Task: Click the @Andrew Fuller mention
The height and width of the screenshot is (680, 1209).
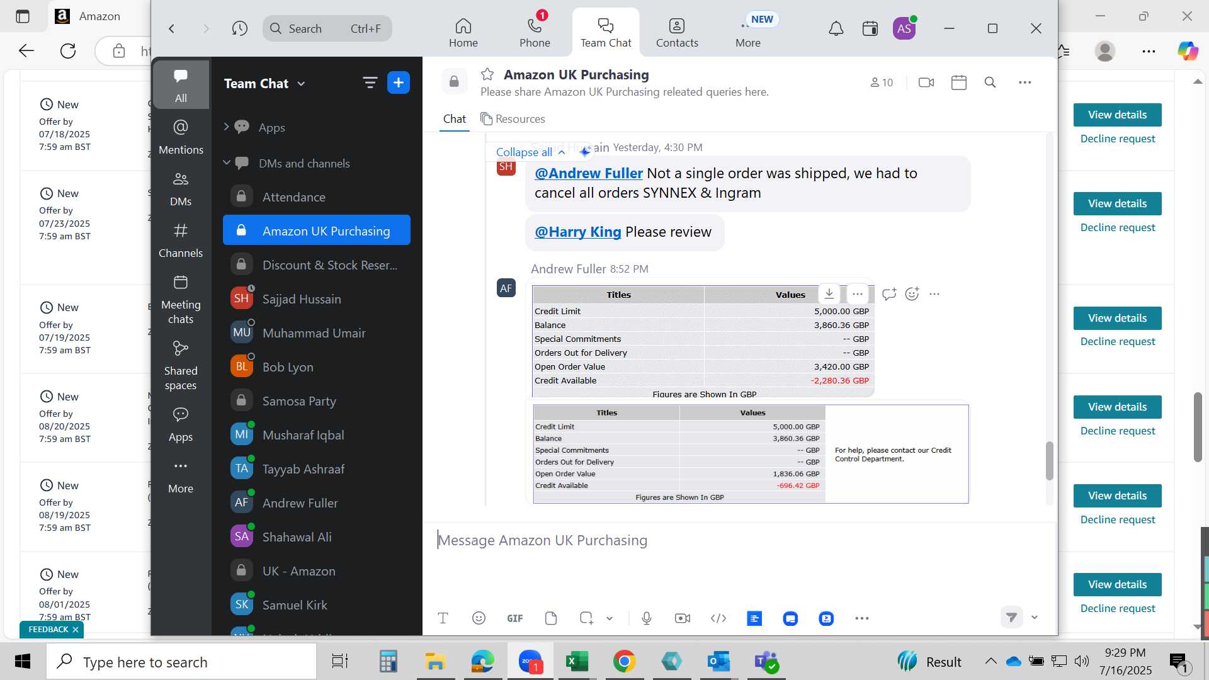Action: (588, 173)
